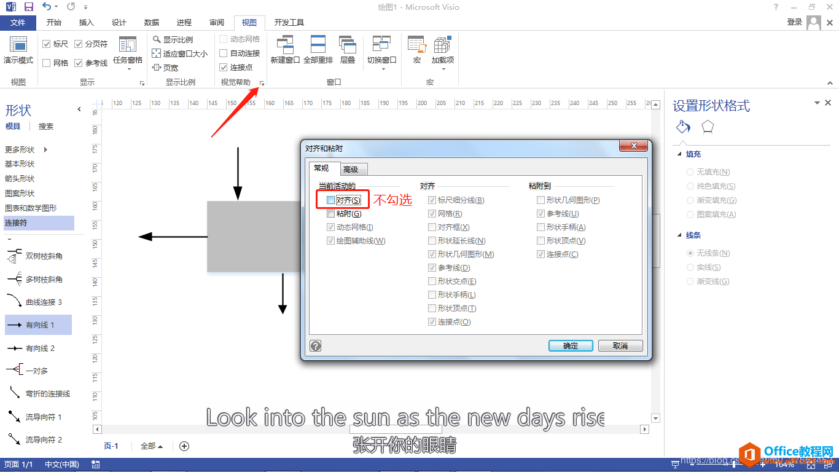Open the Task Panes (任务窗格) icon
The width and height of the screenshot is (839, 472).
point(128,45)
